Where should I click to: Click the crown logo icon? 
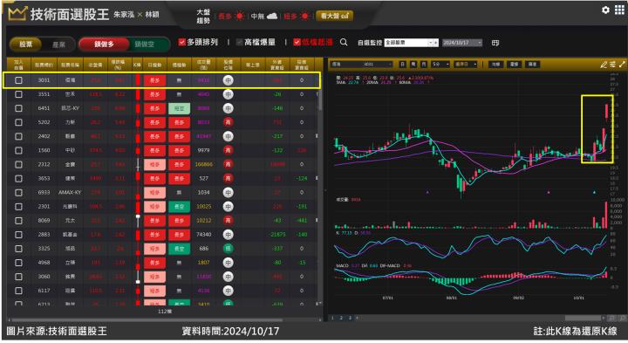17,14
